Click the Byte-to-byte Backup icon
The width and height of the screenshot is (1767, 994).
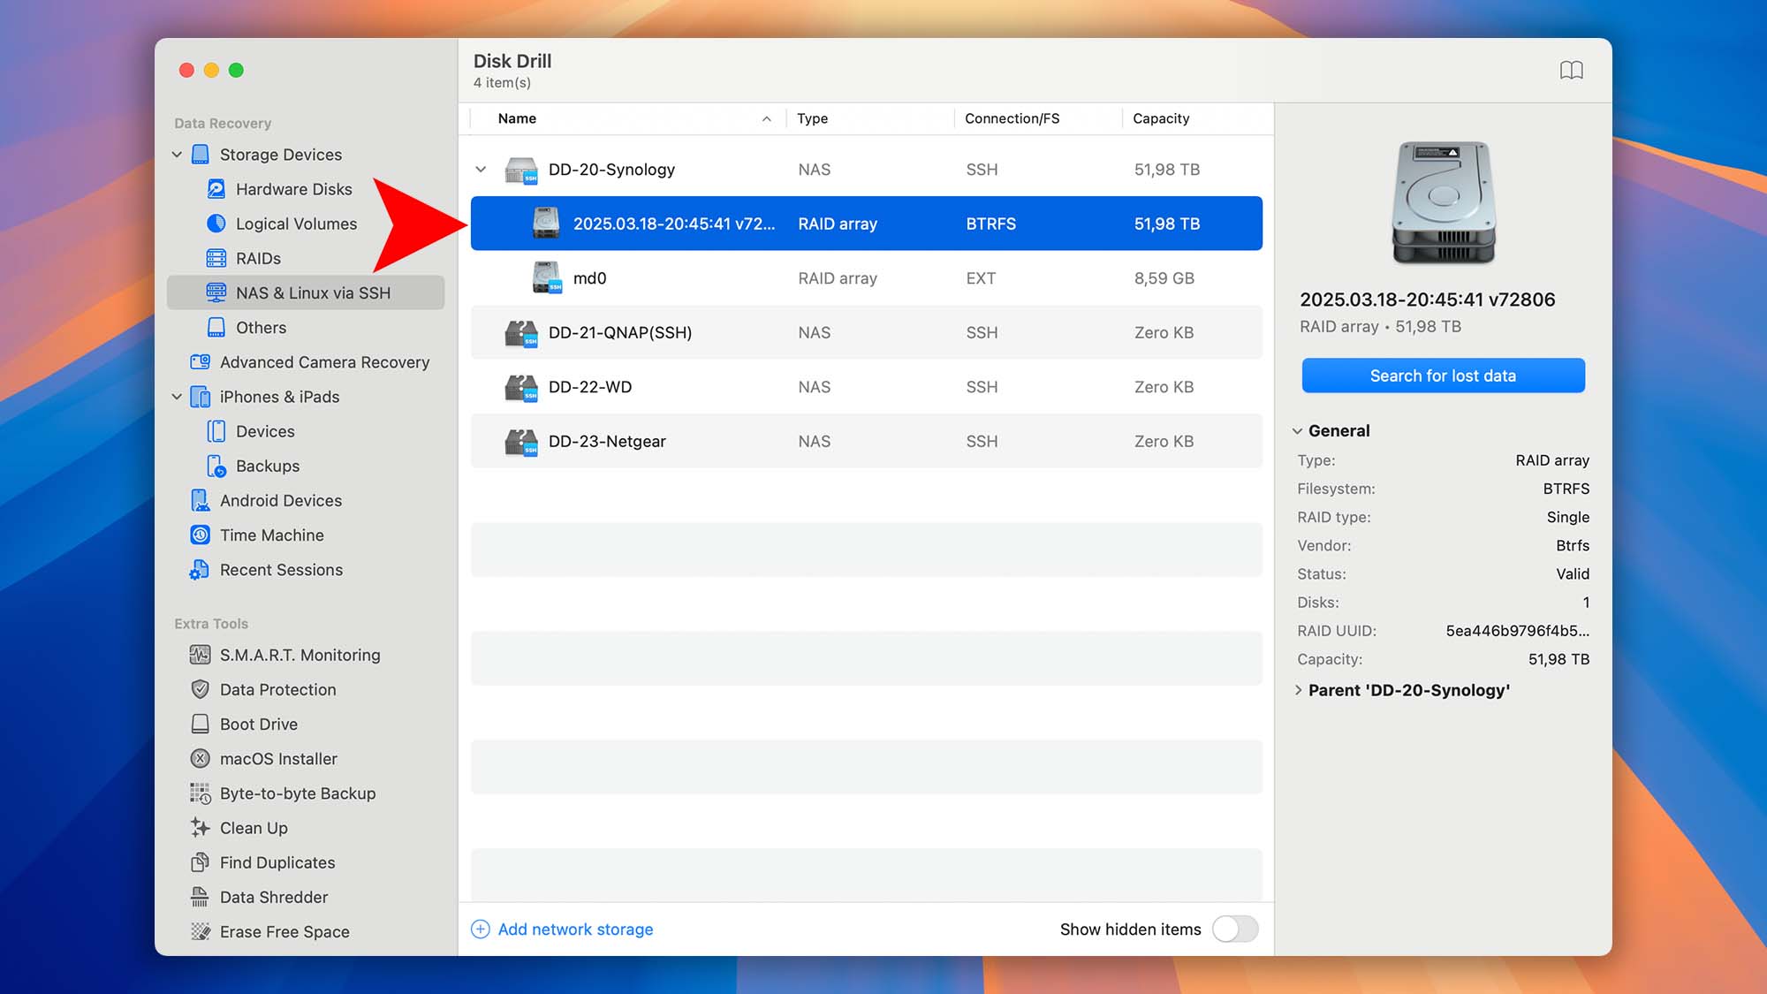(201, 793)
